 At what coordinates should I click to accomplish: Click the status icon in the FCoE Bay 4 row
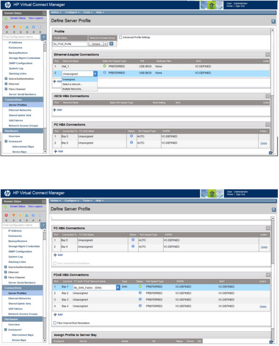point(140,306)
